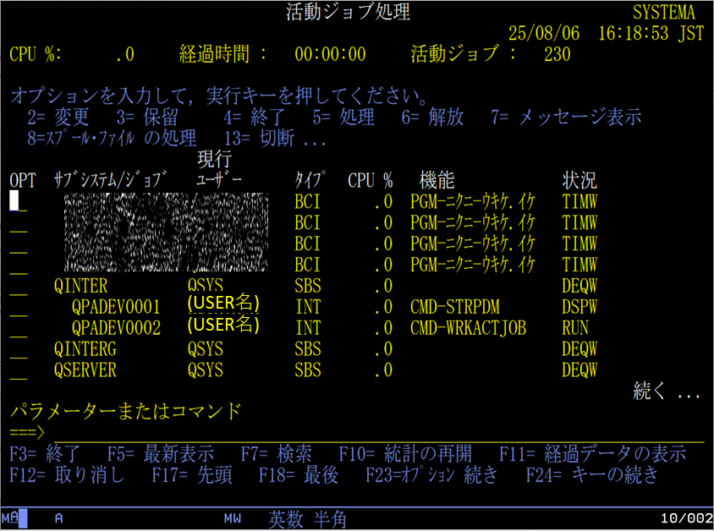Click F7= 検索 function key label
Screen dimensions: 714x531
(x=277, y=454)
